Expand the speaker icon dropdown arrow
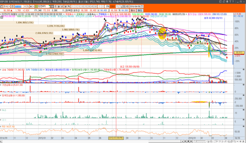This screenshot has width=246, height=143. click(x=33, y=6)
